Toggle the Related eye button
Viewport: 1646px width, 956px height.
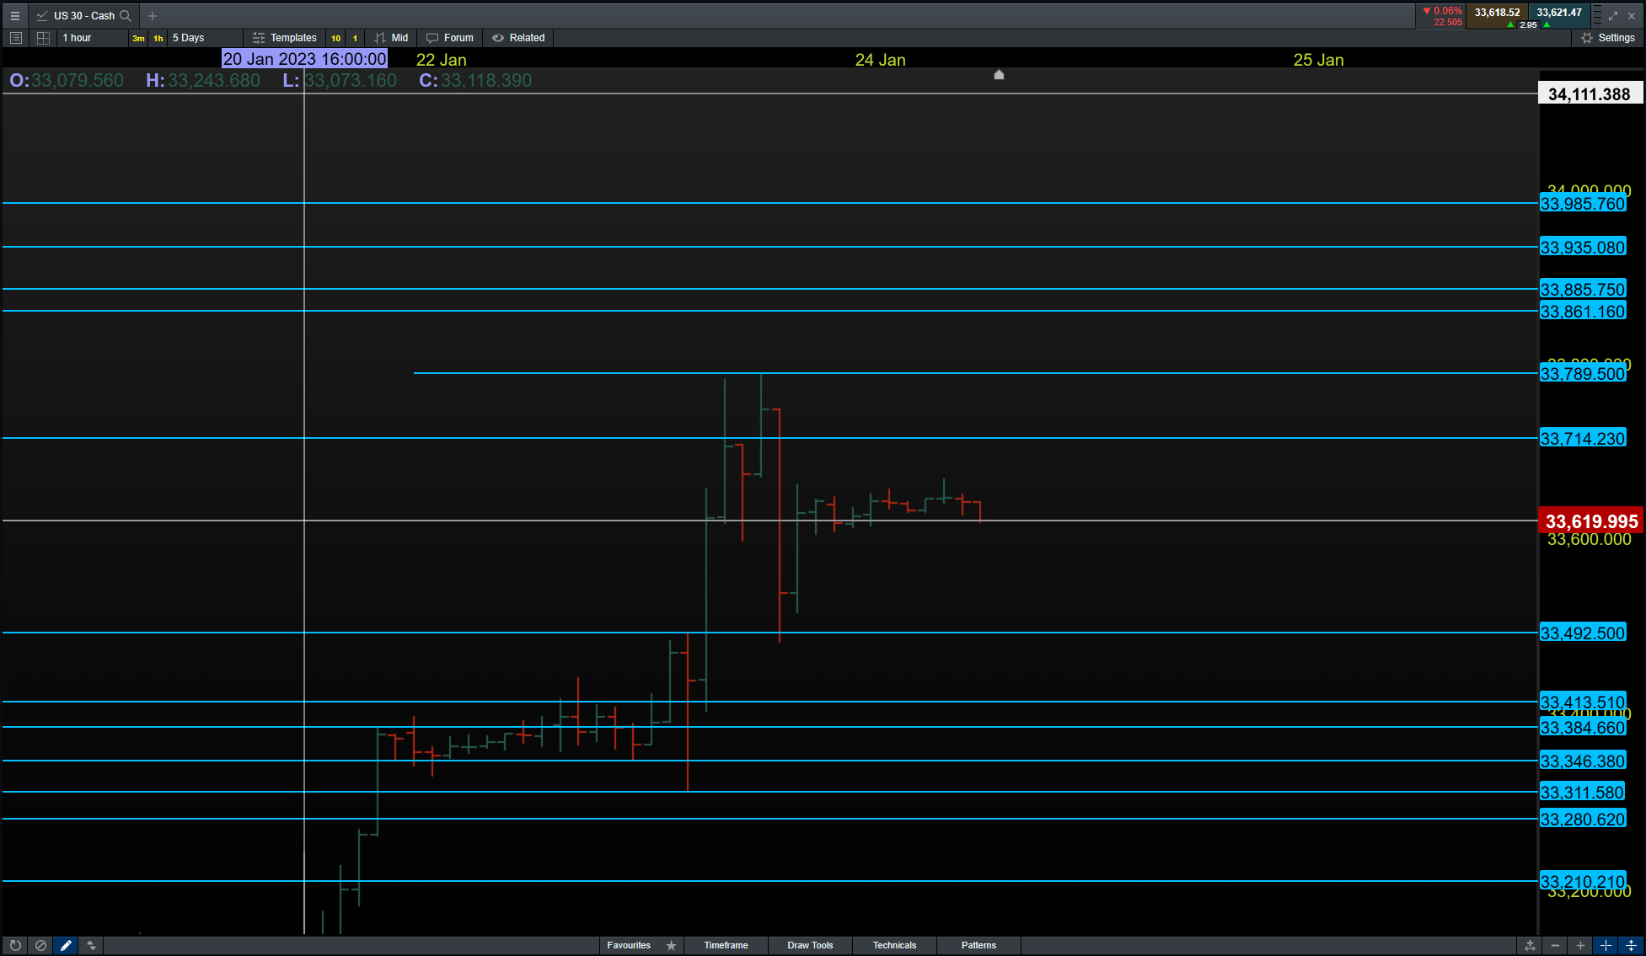(x=519, y=38)
